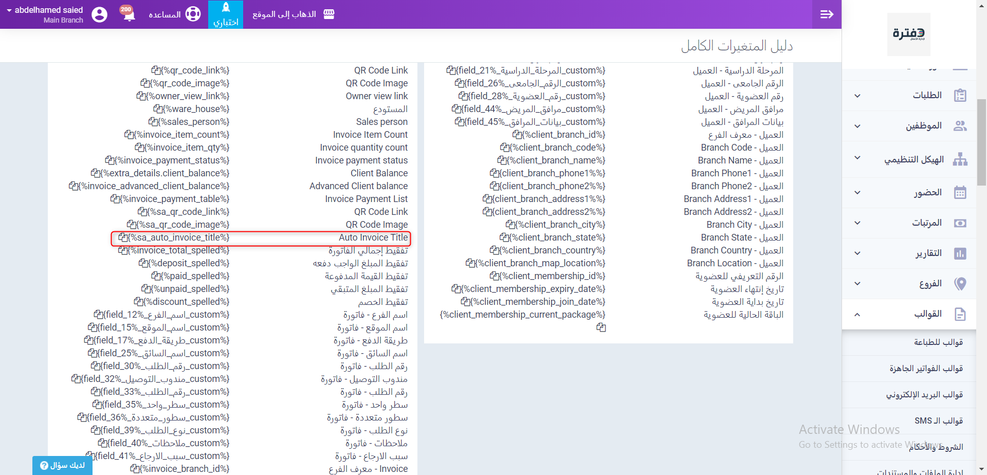This screenshot has height=475, width=987.
Task: Click the الفروع location pin icon
Action: click(x=960, y=284)
